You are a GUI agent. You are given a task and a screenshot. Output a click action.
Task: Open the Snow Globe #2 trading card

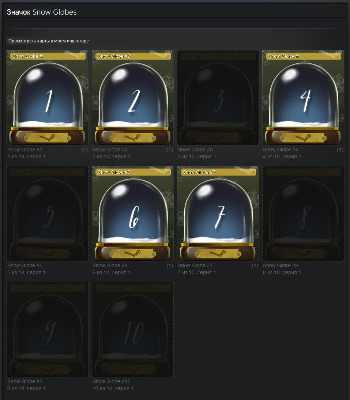click(x=133, y=98)
